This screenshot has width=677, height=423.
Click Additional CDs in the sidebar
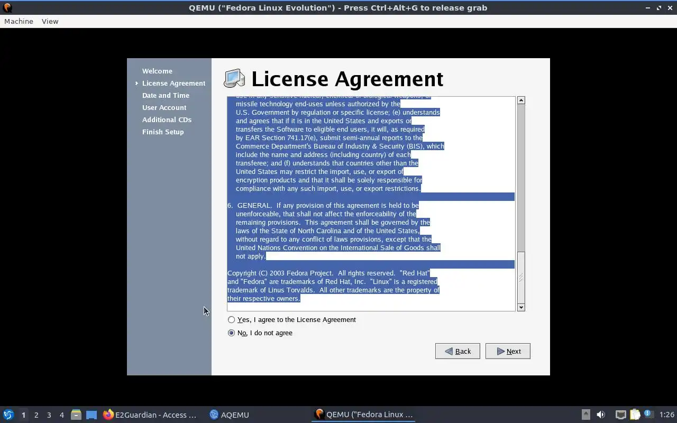pyautogui.click(x=167, y=119)
